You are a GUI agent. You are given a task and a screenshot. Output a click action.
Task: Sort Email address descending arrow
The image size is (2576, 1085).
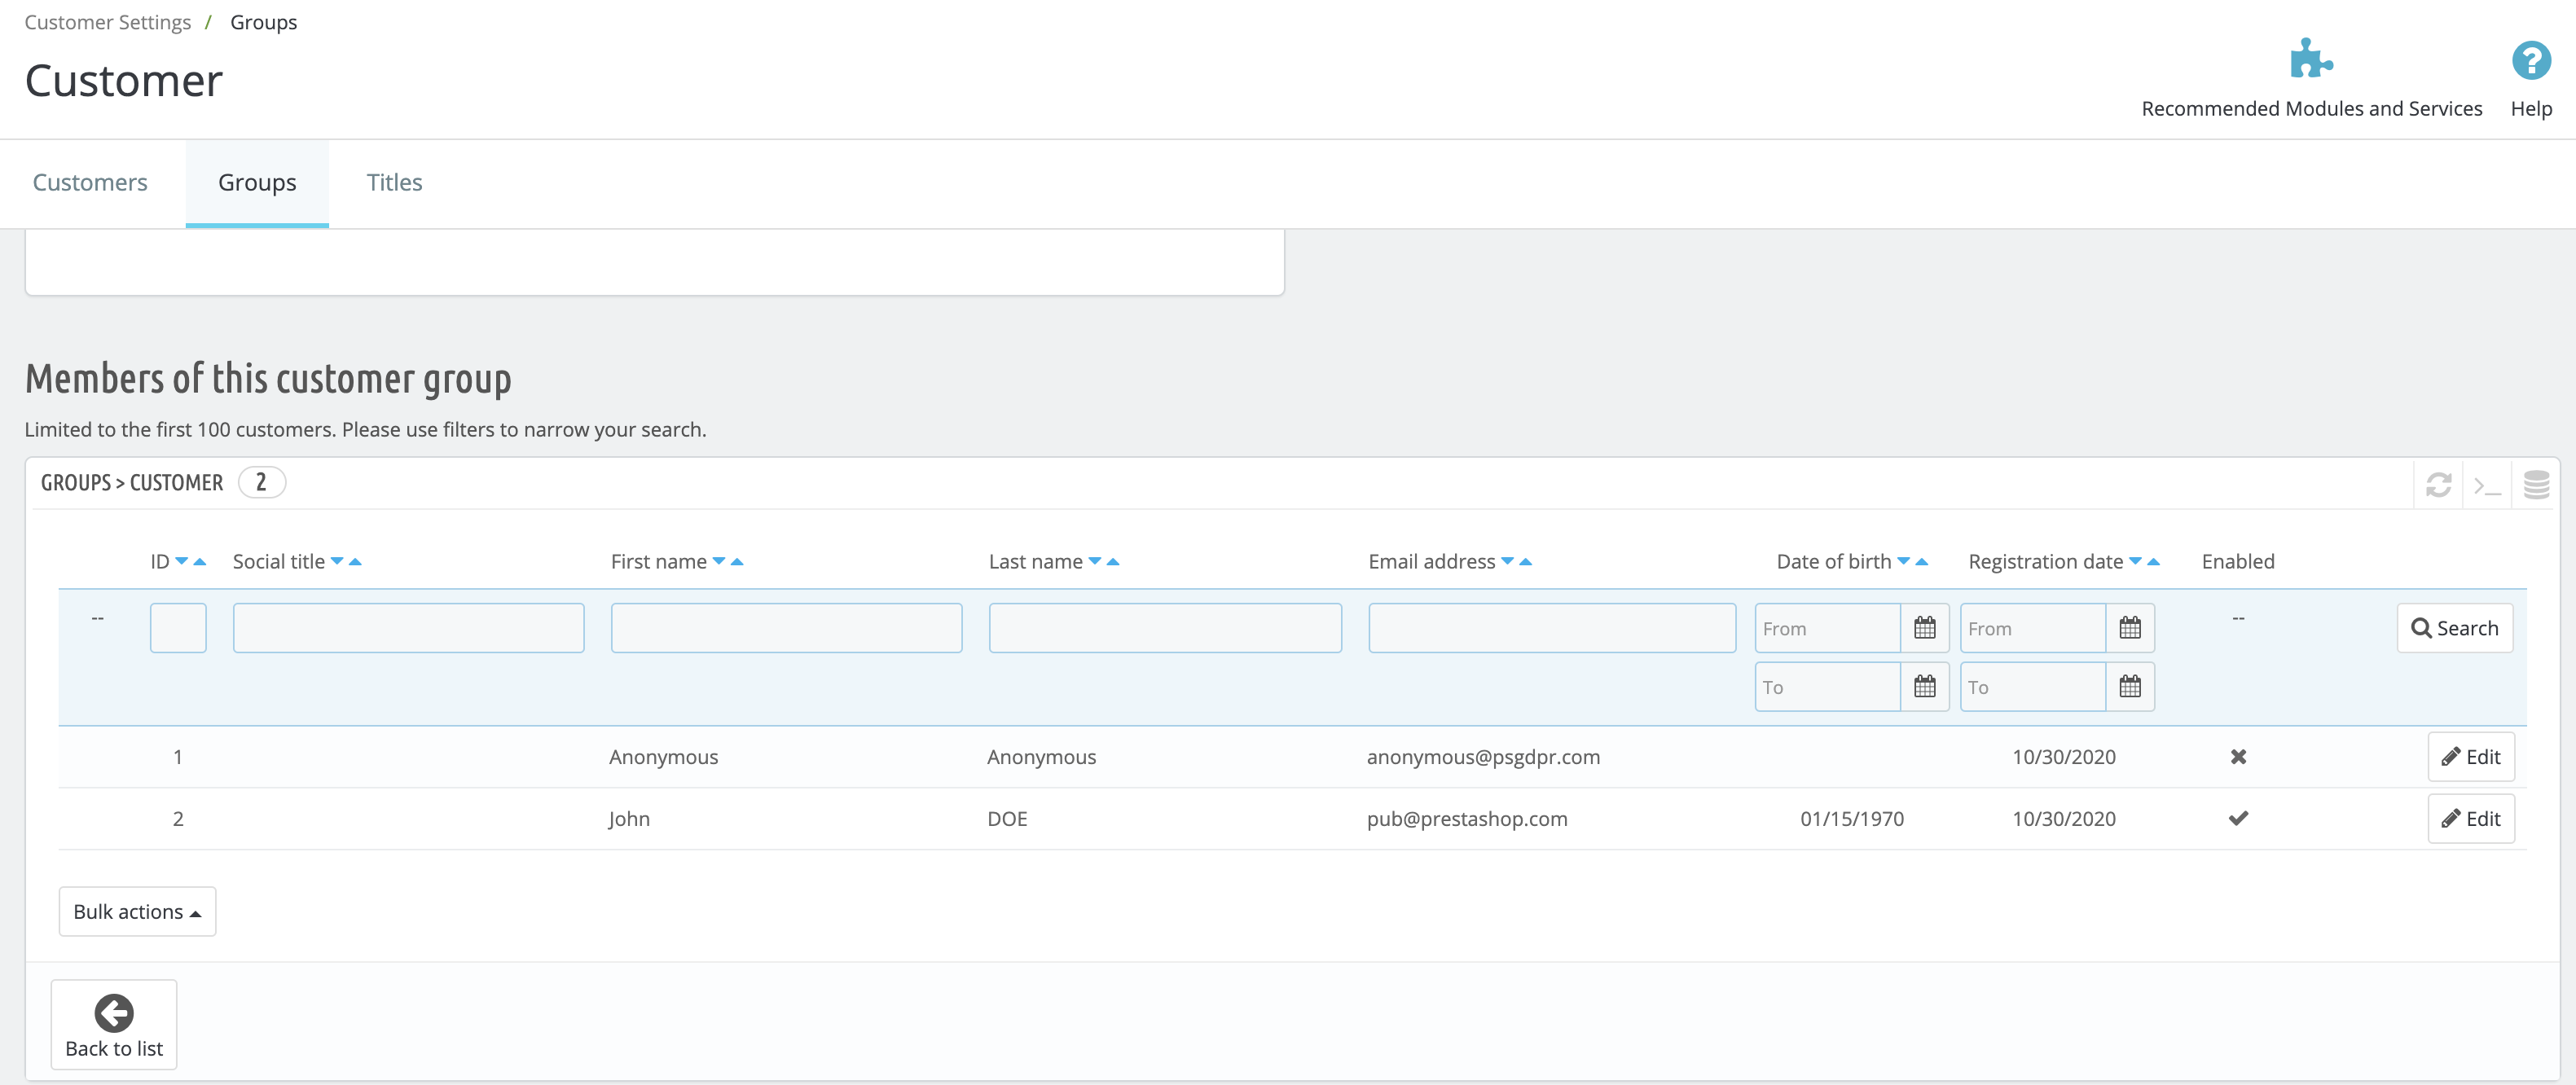(x=1507, y=562)
